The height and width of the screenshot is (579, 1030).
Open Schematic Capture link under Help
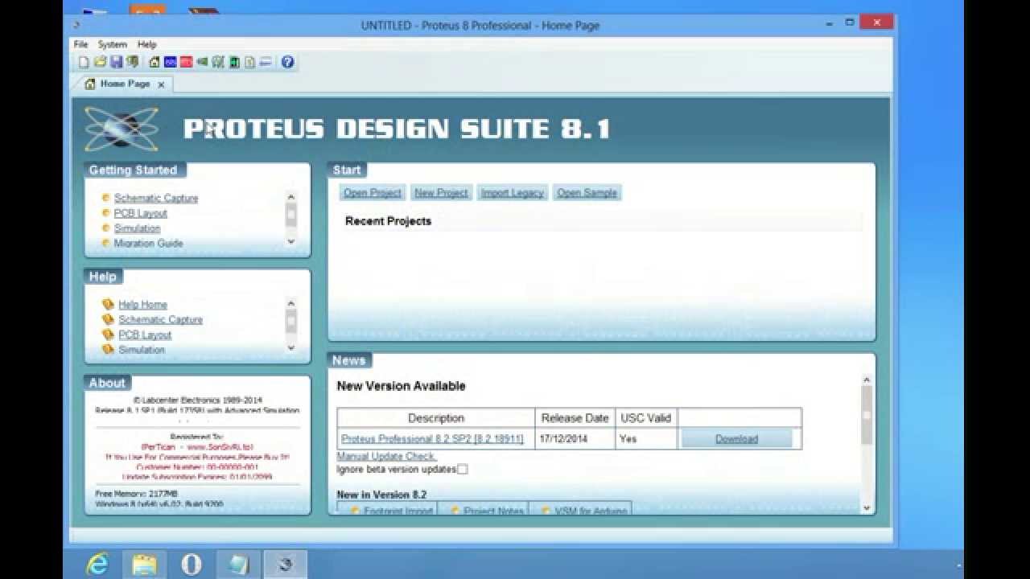tap(160, 320)
